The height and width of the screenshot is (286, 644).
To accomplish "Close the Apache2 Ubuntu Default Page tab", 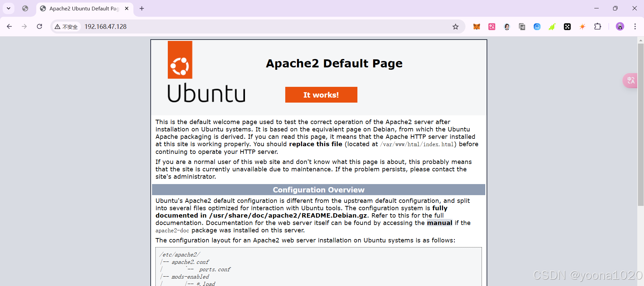I will pos(127,9).
